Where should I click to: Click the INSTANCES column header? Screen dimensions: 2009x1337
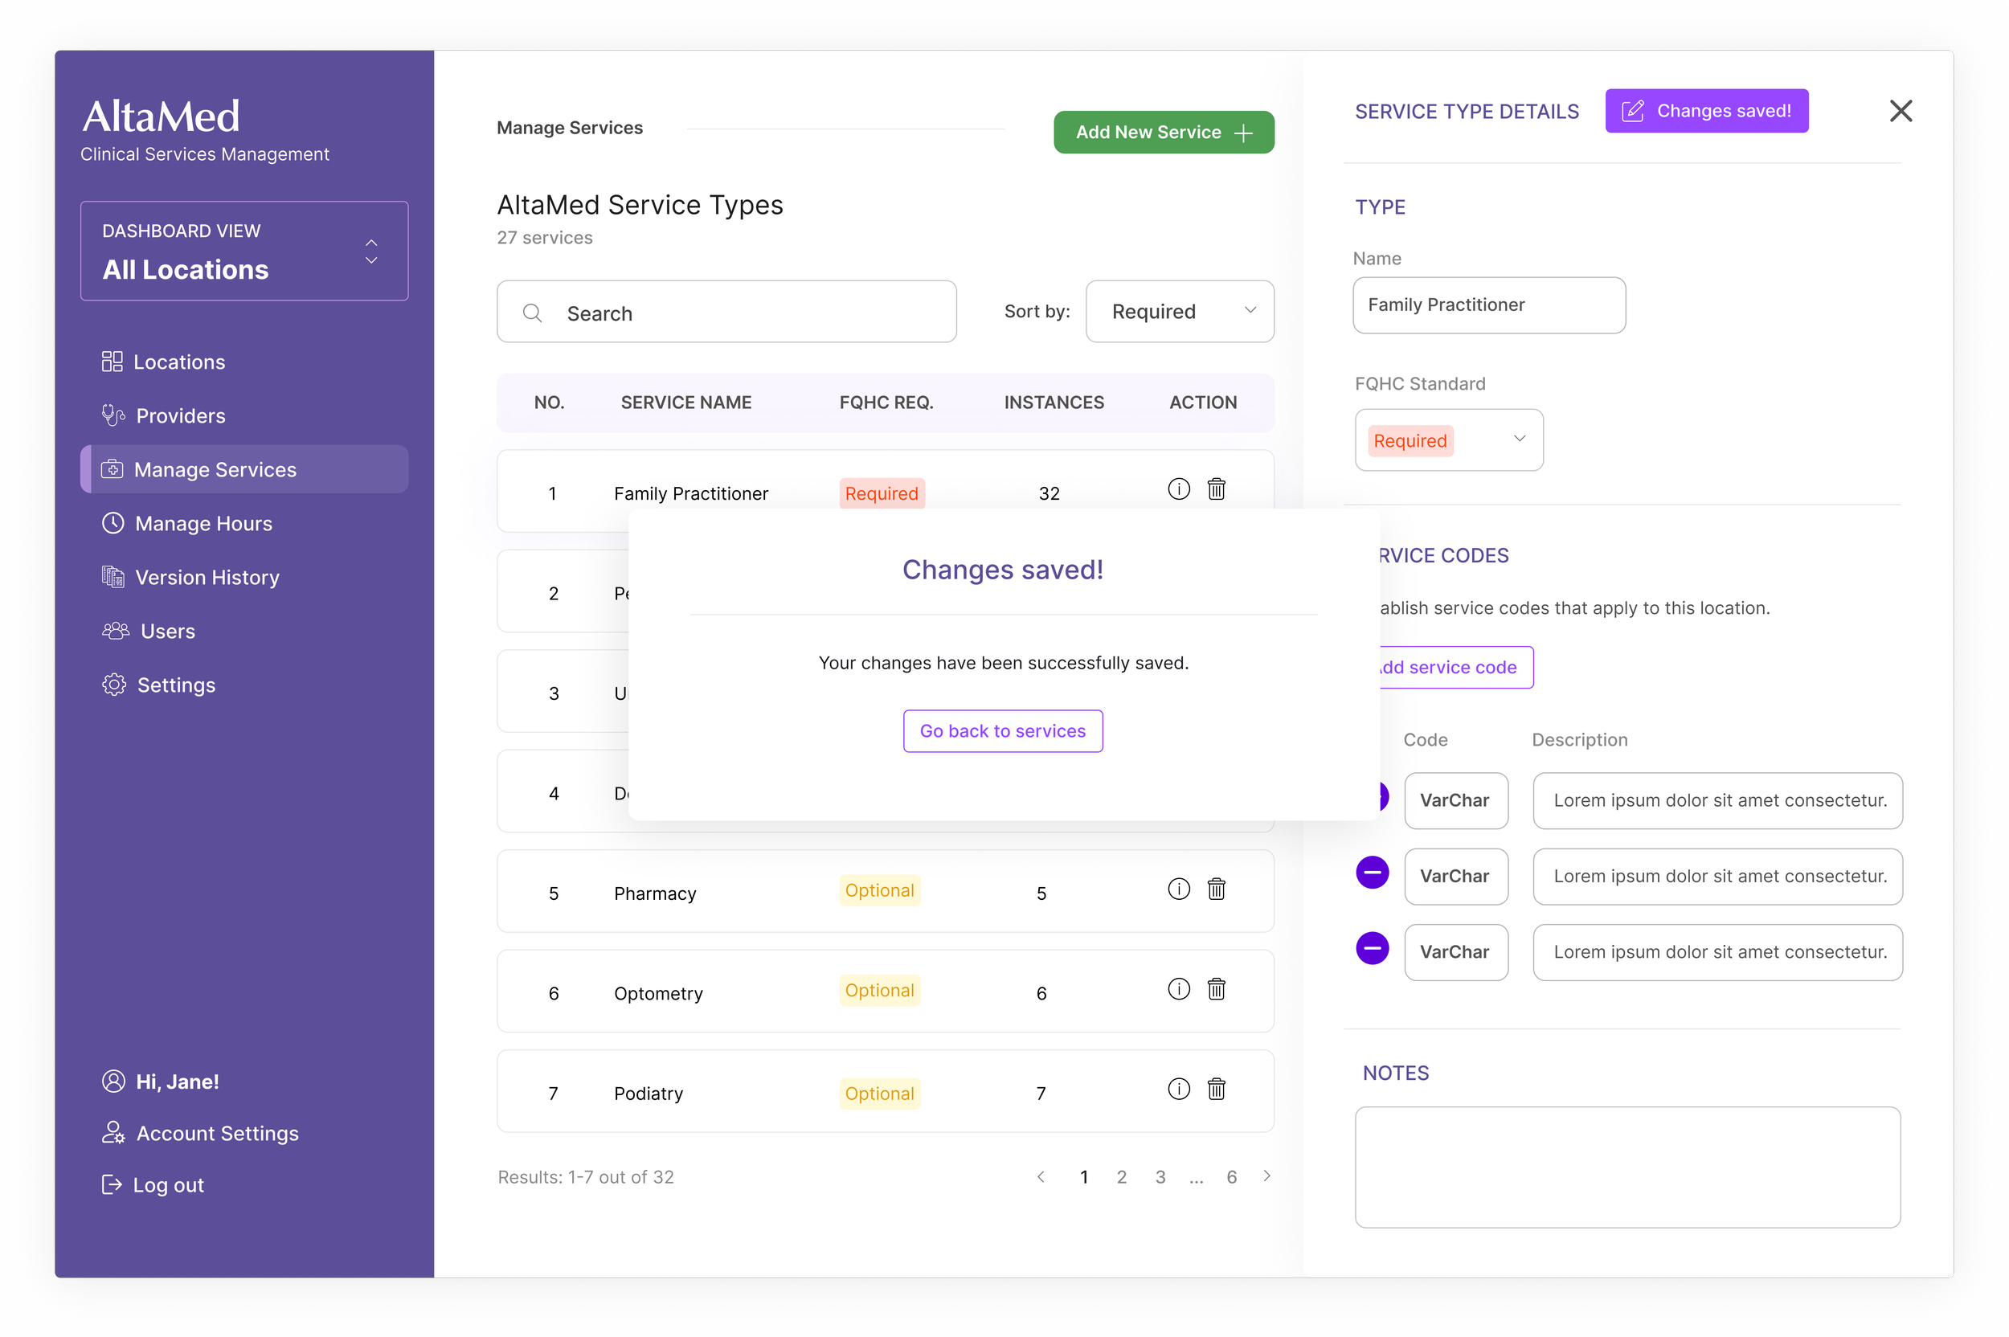[1054, 403]
